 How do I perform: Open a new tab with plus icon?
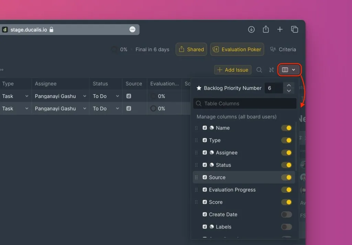(280, 30)
